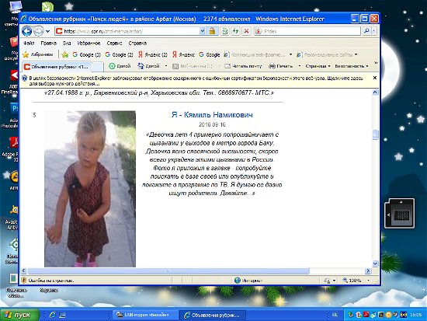Click the magnifier search button

[x=366, y=31]
